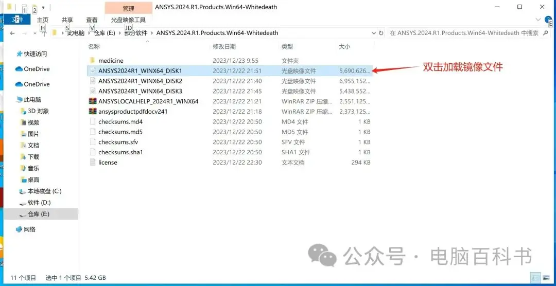556x286 pixels.
Task: Open the recent locations dropdown arrow
Action: point(35,33)
